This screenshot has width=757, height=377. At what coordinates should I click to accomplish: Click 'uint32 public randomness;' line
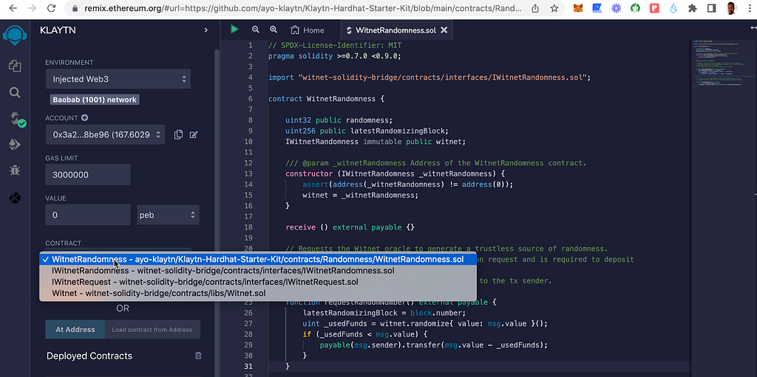tap(339, 120)
